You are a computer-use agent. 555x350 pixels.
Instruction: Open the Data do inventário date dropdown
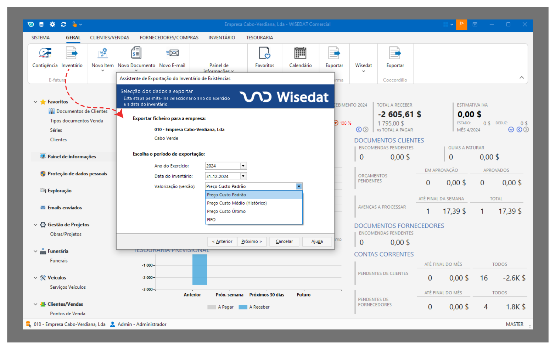pos(243,176)
